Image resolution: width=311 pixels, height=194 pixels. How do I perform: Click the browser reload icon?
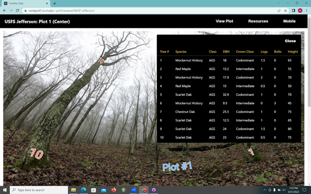[x=17, y=10]
